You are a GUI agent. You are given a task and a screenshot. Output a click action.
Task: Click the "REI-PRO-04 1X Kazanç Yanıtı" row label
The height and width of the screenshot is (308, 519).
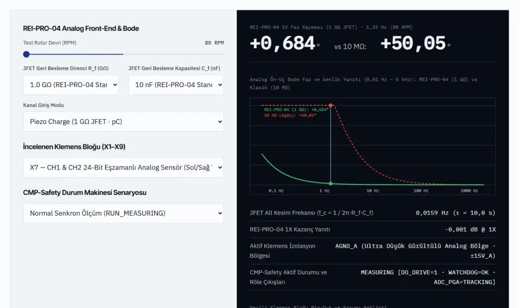(x=290, y=229)
